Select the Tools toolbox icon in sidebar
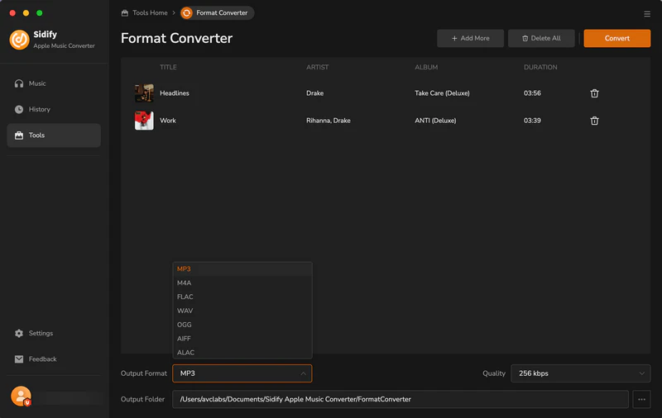The width and height of the screenshot is (662, 418). click(19, 135)
